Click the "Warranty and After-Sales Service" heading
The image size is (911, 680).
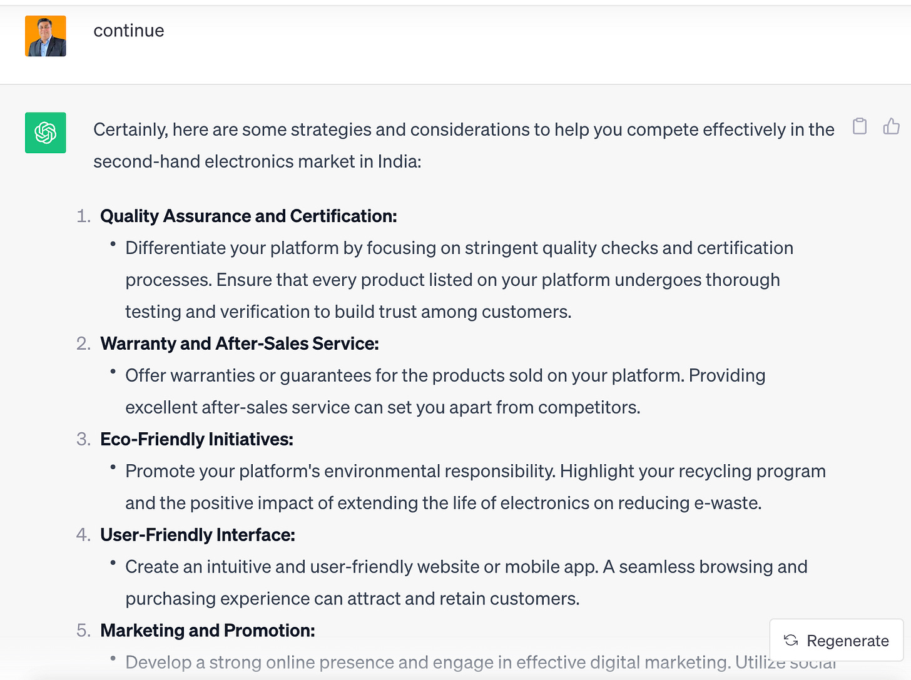click(x=239, y=343)
